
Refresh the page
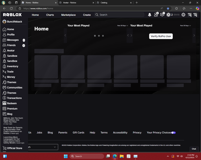(x=11, y=8)
